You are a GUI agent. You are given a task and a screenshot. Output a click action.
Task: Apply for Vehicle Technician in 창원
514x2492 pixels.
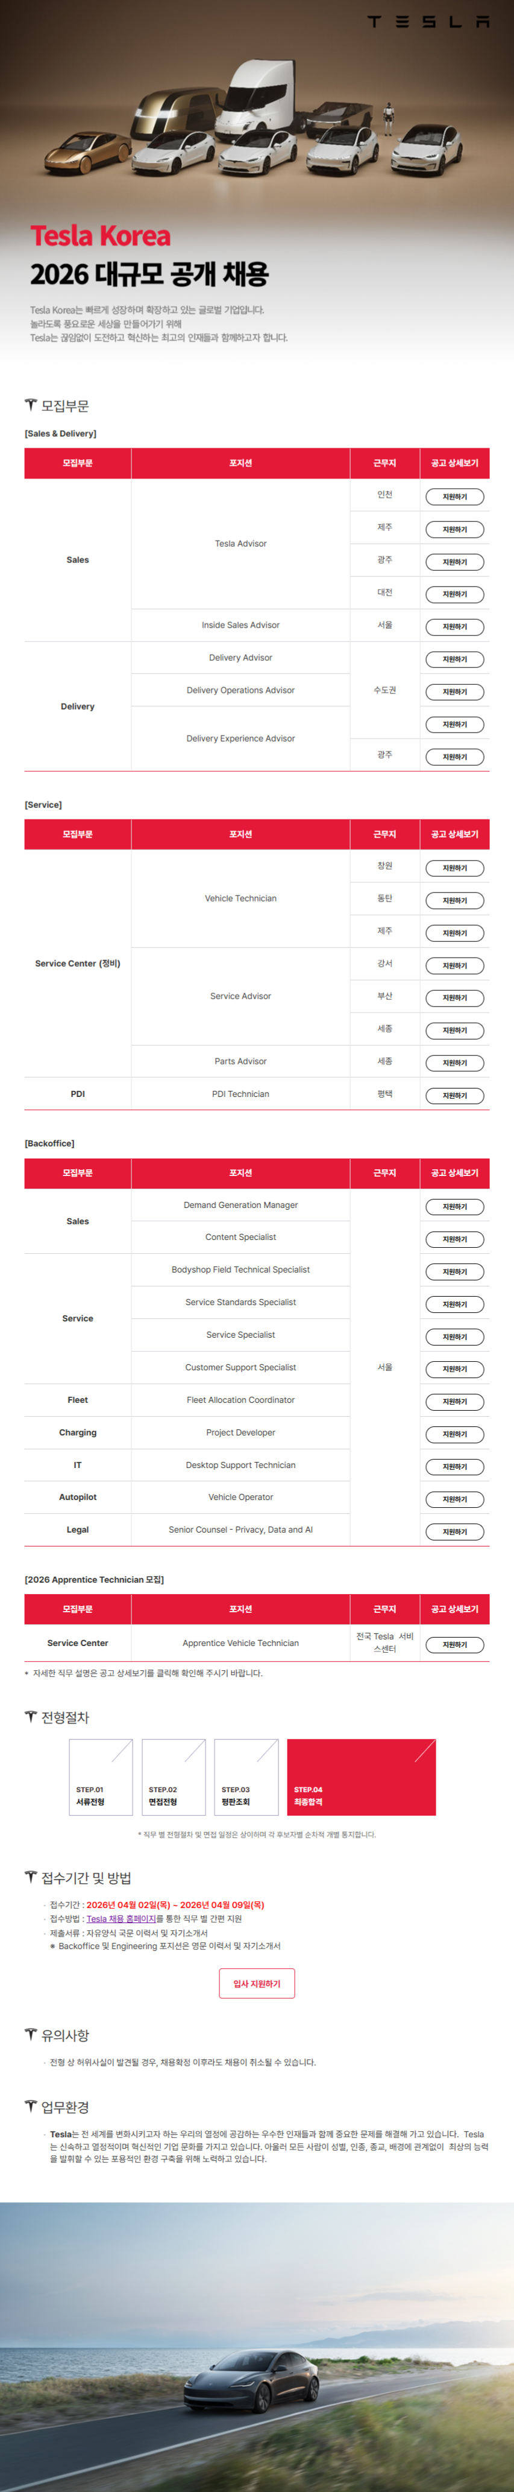(454, 868)
